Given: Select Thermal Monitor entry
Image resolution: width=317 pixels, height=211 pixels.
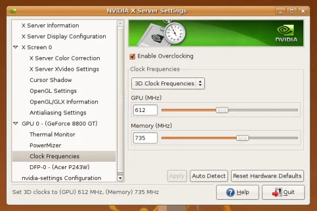Looking at the screenshot, I should [52, 135].
